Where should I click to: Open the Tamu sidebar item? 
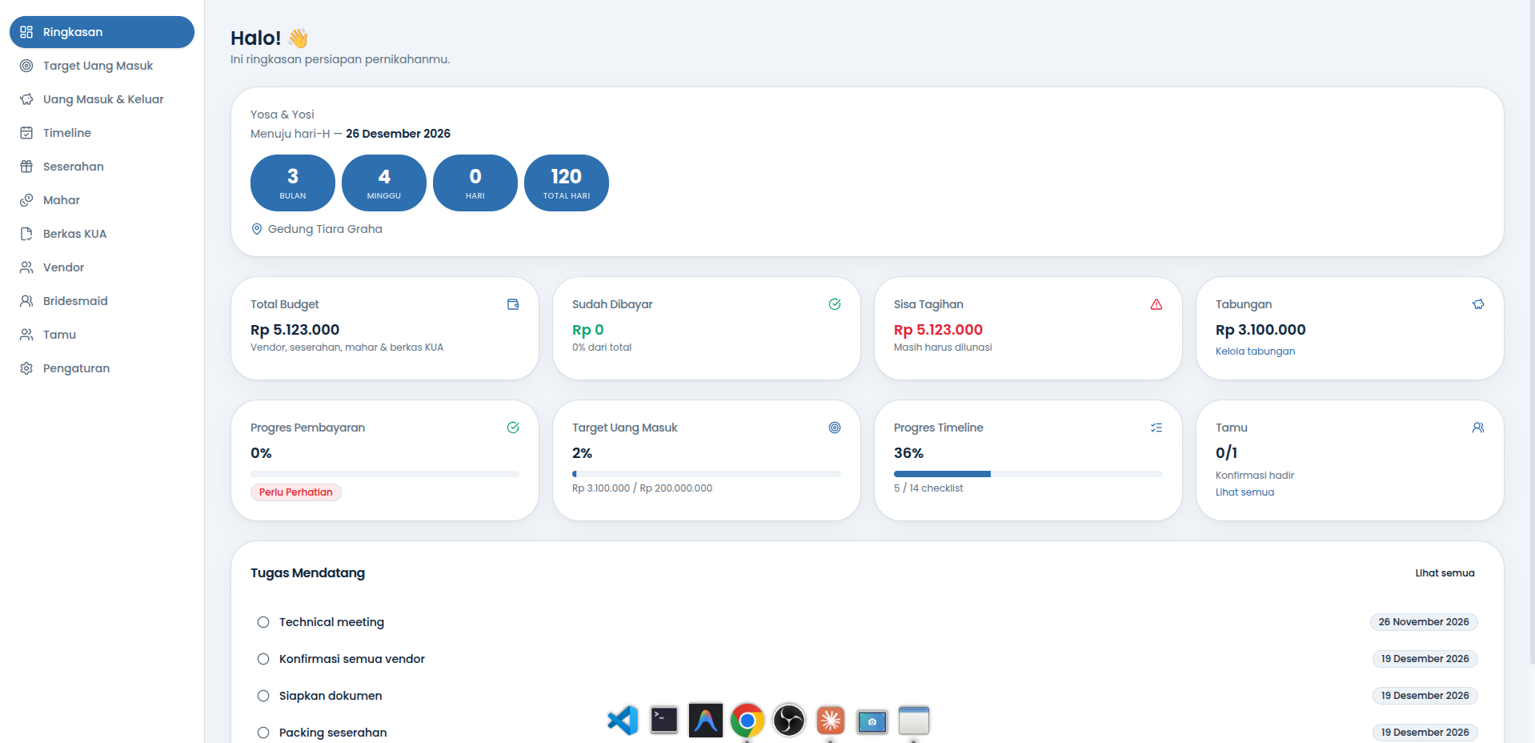pos(102,335)
